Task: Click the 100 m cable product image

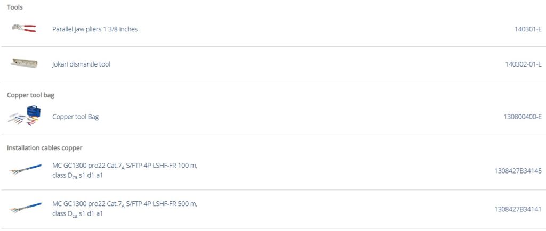Action: pos(25,170)
